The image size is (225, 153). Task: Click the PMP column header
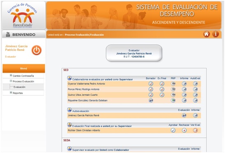(173, 79)
